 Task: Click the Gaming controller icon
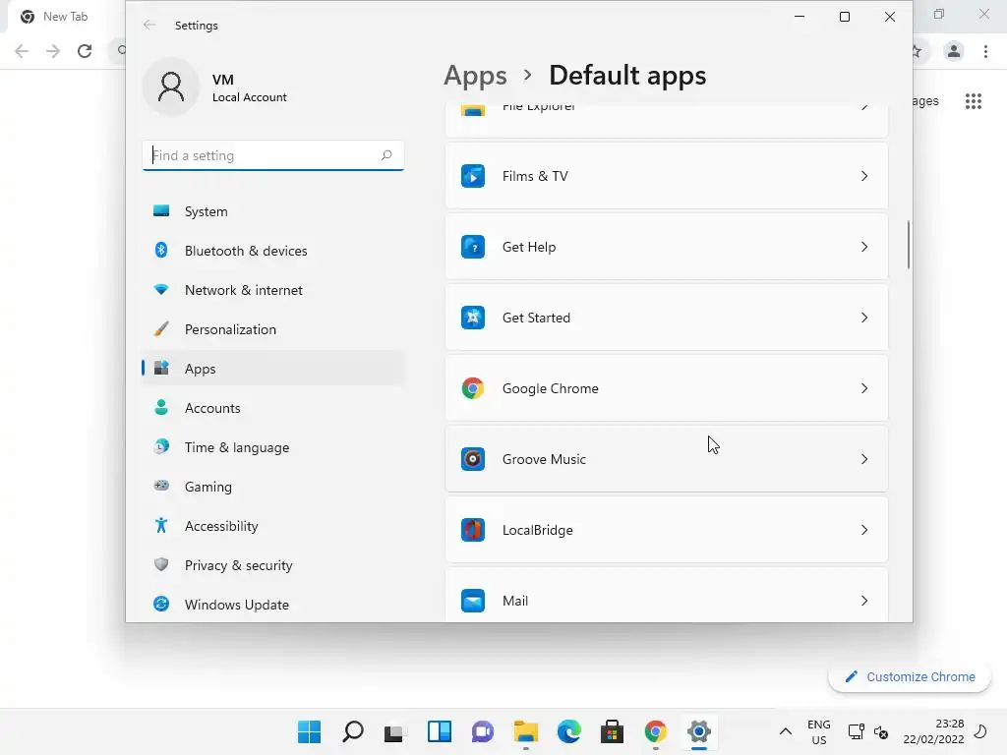(161, 486)
